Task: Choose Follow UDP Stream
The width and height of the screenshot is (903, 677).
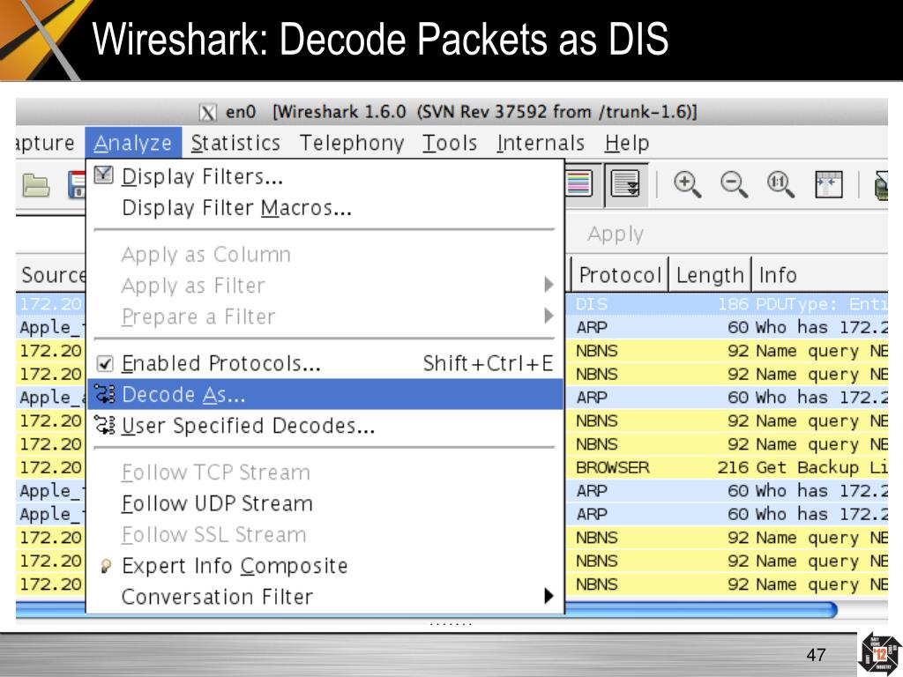Action: tap(325, 503)
